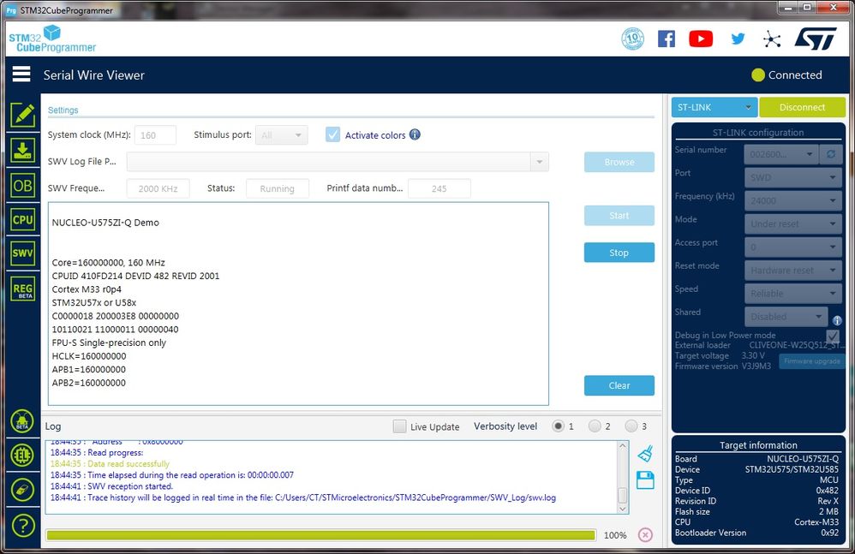Open the Speed Reliable dropdown
This screenshot has width=855, height=554.
(x=792, y=294)
